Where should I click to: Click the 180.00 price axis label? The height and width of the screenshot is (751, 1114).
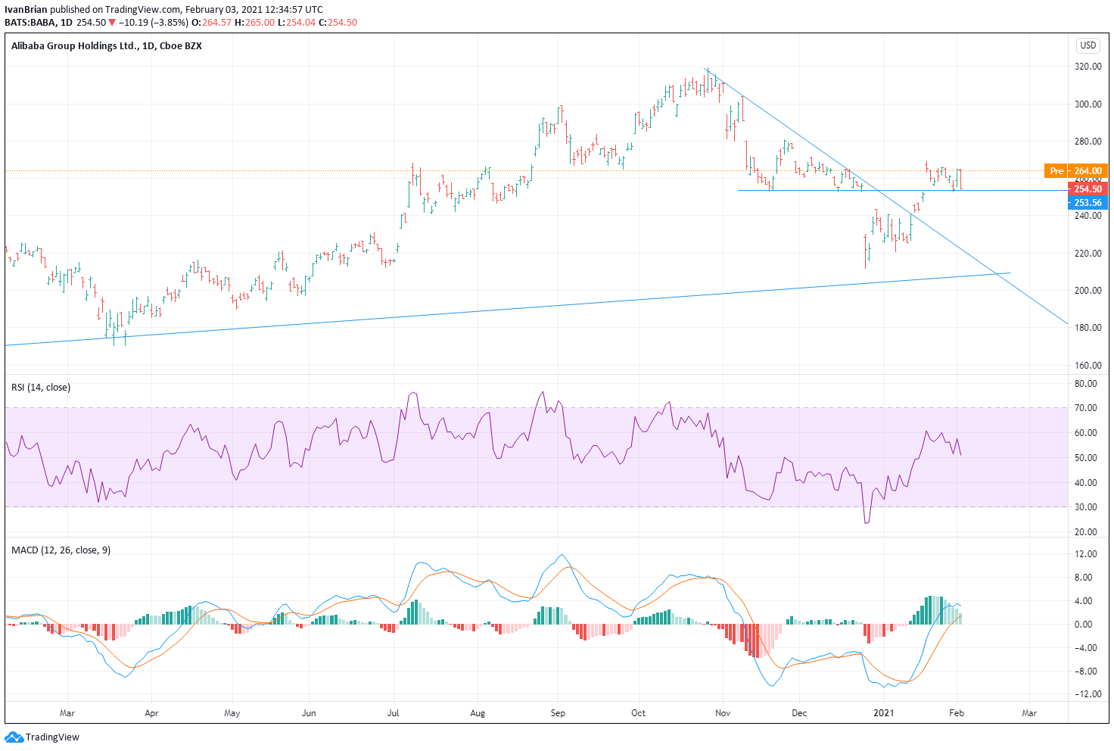click(1088, 328)
